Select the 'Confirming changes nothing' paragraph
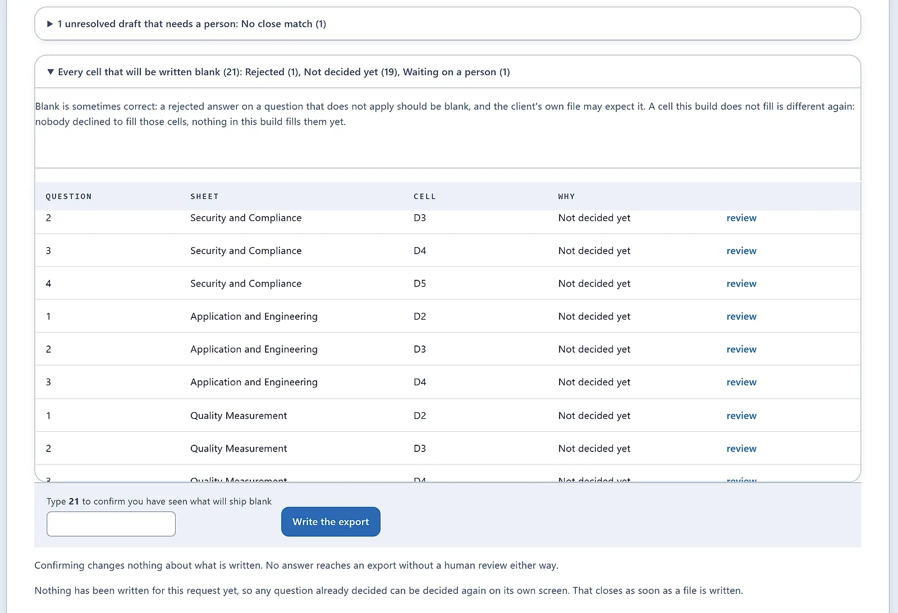 tap(296, 565)
